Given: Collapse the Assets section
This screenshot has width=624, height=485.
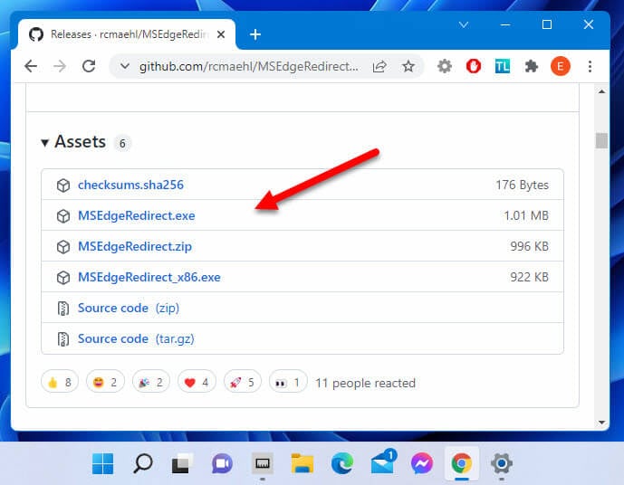Looking at the screenshot, I should [44, 143].
